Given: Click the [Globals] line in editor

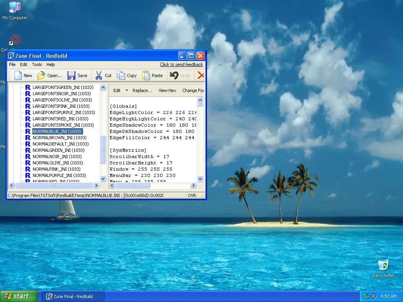Looking at the screenshot, I should pos(123,106).
